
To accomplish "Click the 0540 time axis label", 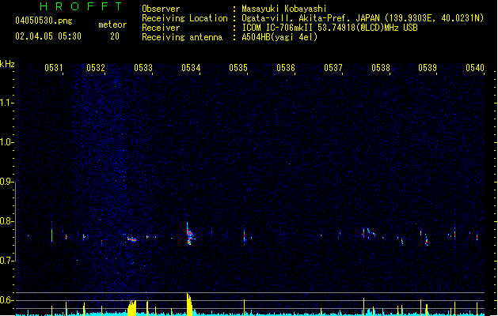I will [475, 68].
